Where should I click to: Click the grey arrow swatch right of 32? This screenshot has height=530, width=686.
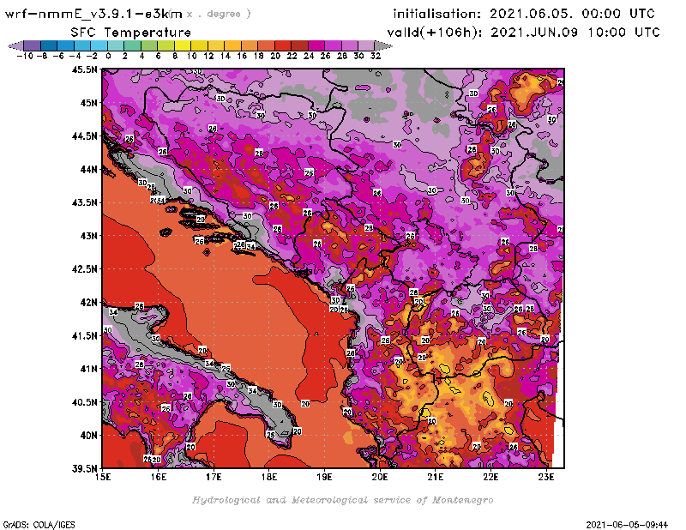[383, 45]
